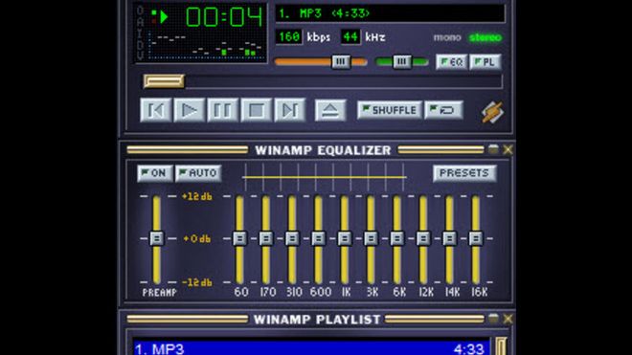Shade the Winamp Playlist window
The image size is (632, 355).
493,319
